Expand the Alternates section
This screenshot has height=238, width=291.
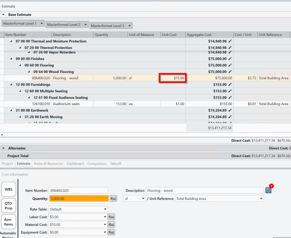point(3,148)
